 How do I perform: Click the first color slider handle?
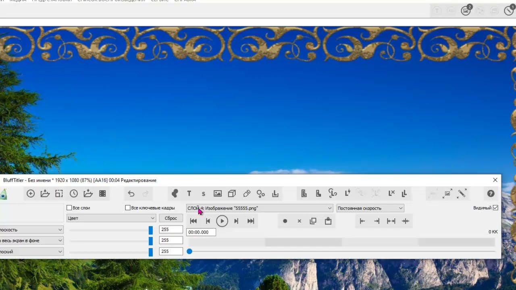(151, 230)
